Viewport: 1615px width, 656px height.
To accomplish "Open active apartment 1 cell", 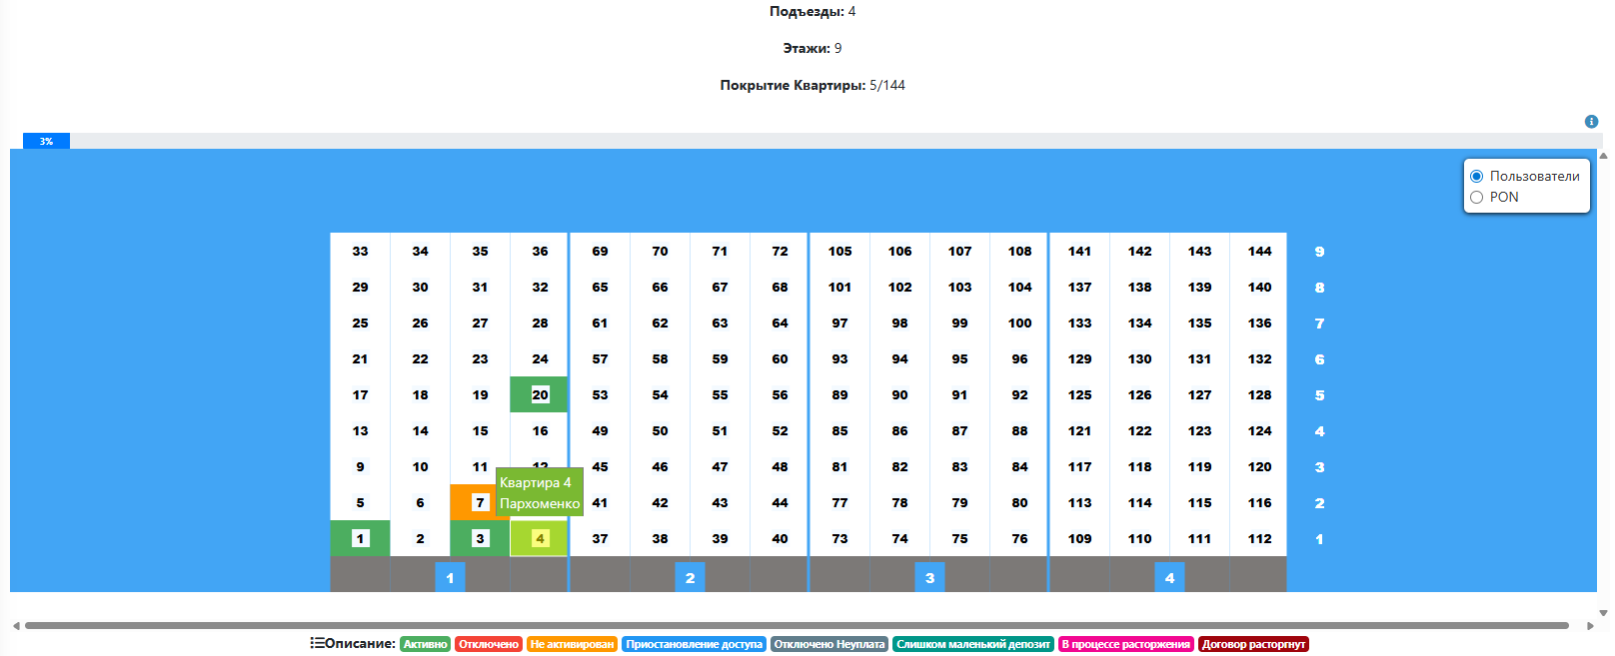I will [360, 539].
